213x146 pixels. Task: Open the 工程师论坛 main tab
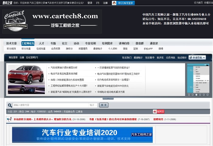(x=28, y=43)
